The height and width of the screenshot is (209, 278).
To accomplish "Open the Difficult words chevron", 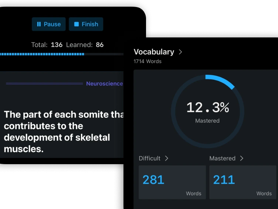I will (166, 158).
